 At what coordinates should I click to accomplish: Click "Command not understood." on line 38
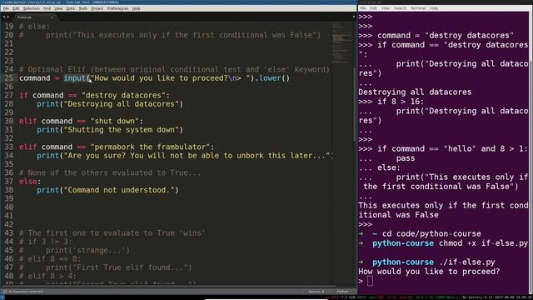click(121, 190)
